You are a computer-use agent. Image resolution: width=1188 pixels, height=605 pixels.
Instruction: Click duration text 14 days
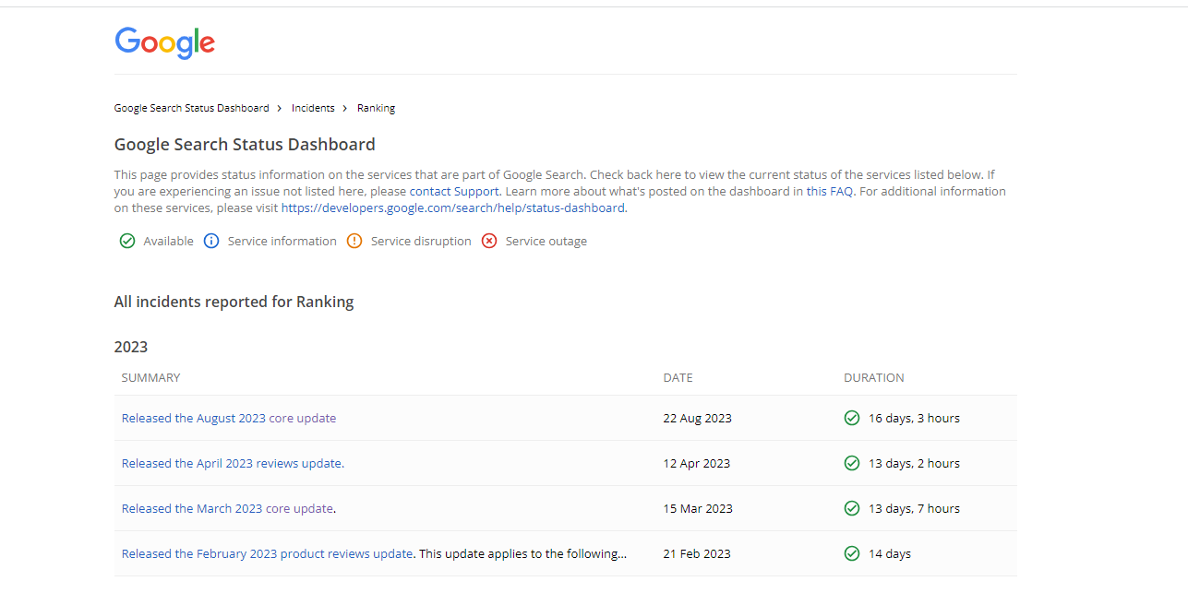pos(890,553)
